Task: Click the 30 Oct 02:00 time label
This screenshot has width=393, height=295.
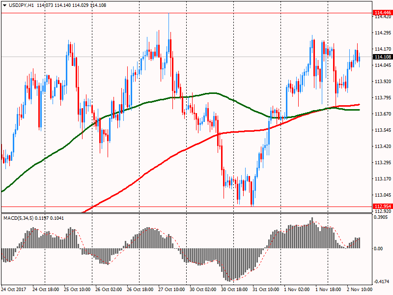Action: point(203,290)
